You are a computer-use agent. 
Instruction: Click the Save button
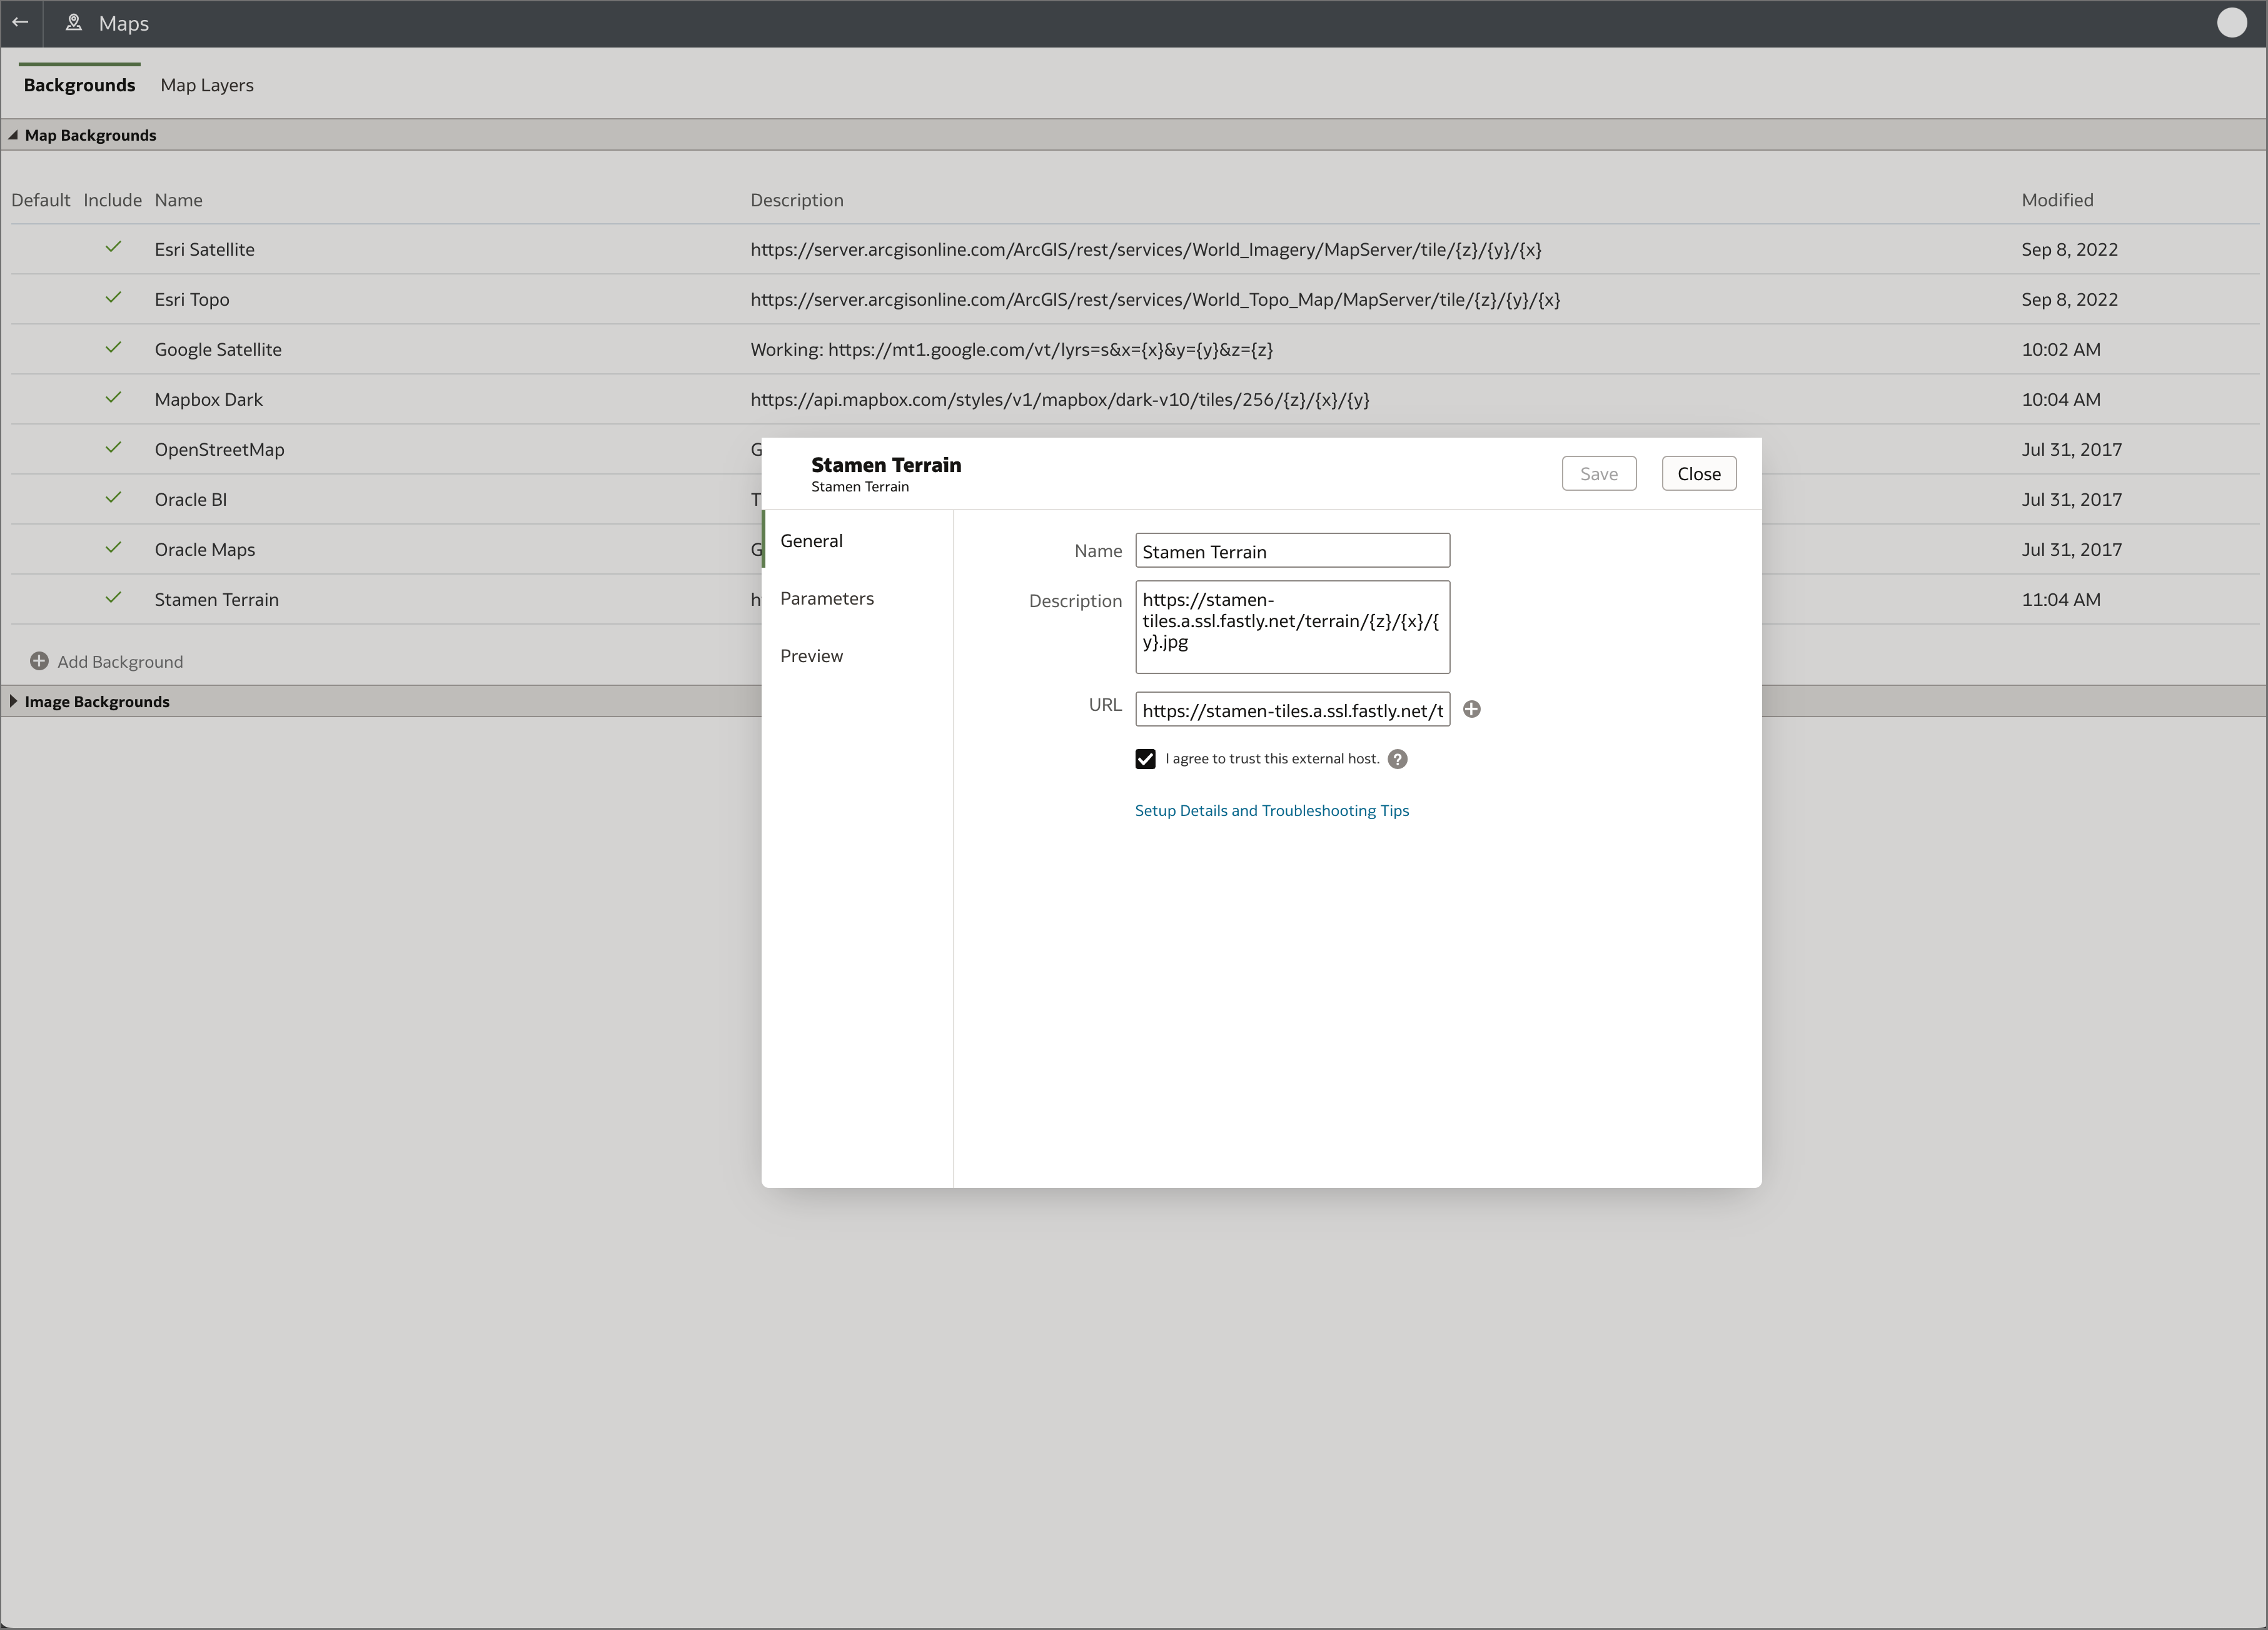click(1598, 473)
